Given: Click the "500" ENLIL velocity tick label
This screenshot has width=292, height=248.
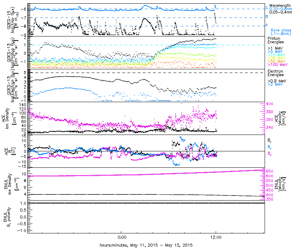Looking at the screenshot, I should (270, 185).
